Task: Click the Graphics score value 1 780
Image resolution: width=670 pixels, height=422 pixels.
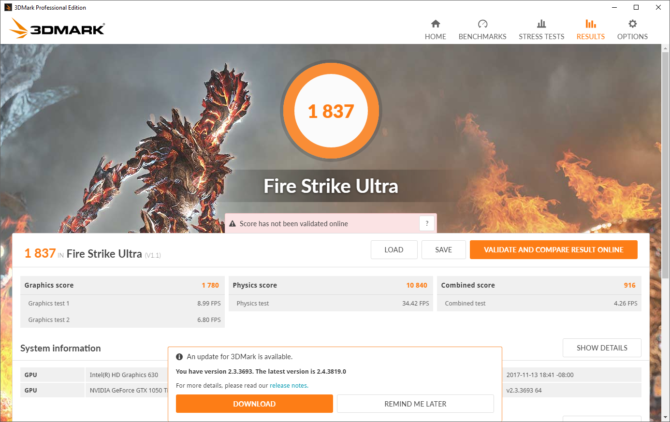Action: tap(210, 285)
